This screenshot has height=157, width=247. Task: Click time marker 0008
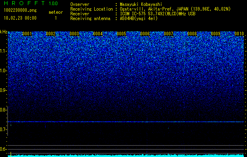(192, 34)
